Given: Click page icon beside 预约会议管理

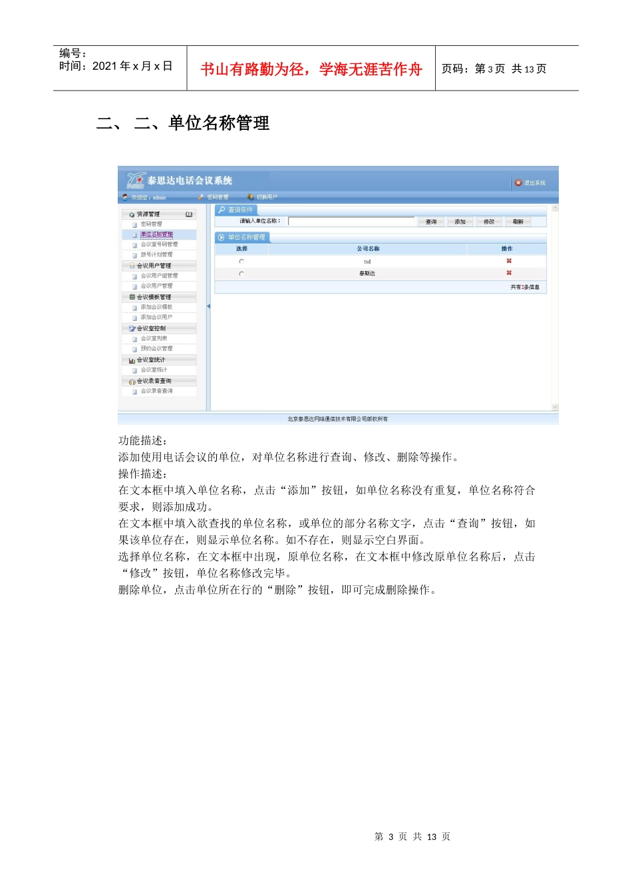Looking at the screenshot, I should tap(134, 349).
